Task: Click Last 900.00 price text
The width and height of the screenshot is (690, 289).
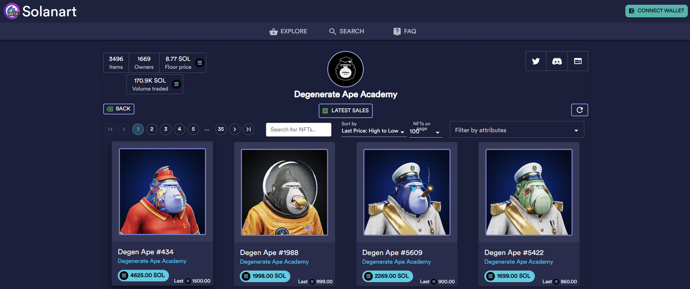Action: tap(437, 281)
